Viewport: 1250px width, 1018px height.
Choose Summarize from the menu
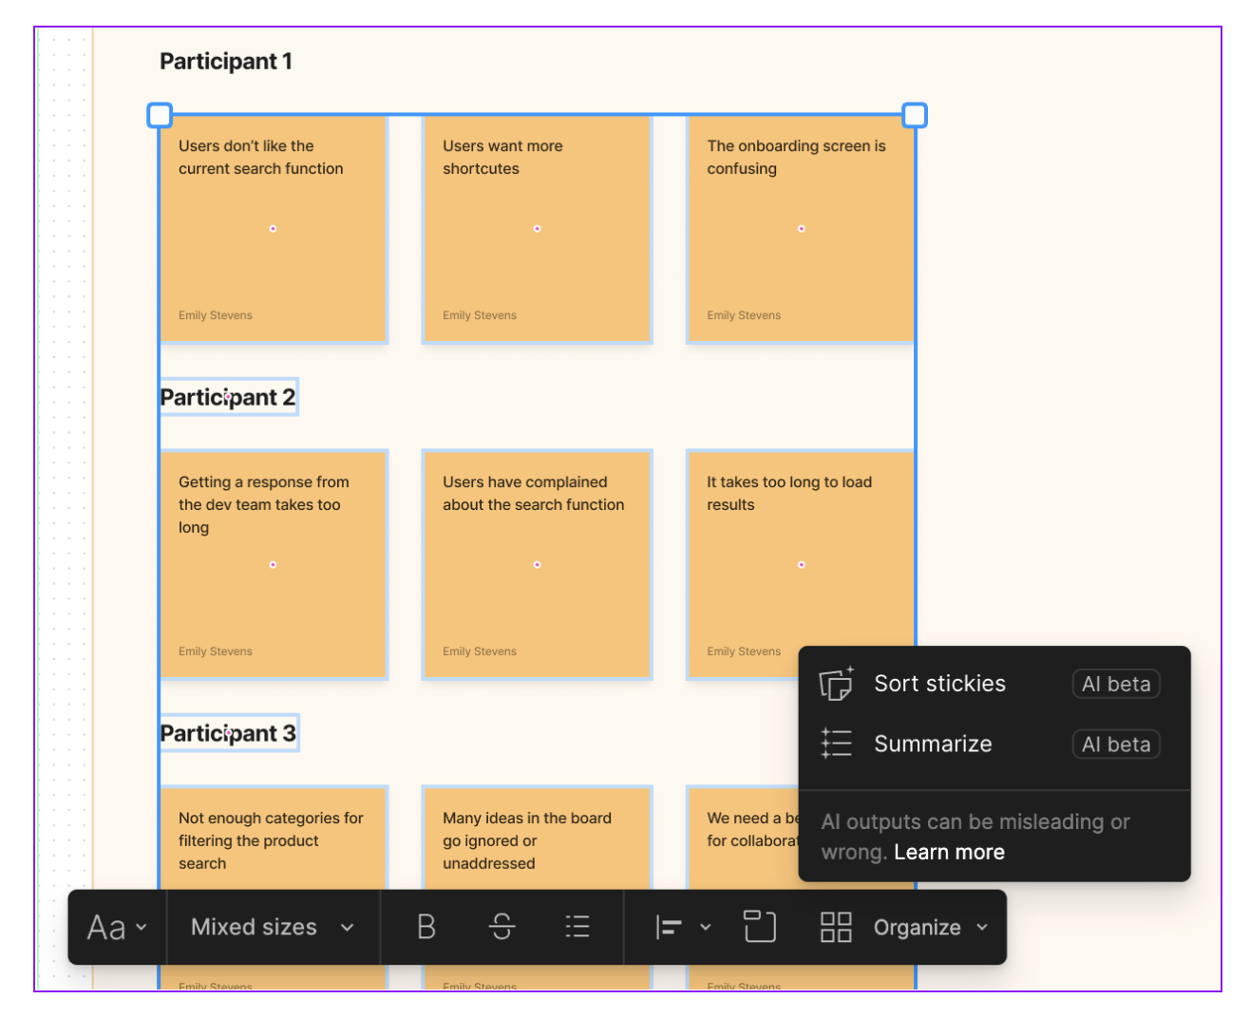933,744
